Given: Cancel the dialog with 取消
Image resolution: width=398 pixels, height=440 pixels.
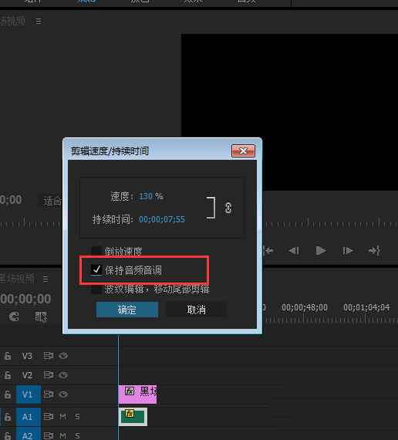Looking at the screenshot, I should pyautogui.click(x=197, y=310).
